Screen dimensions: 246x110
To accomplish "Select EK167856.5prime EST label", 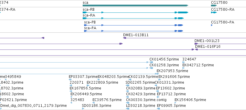I will tap(85, 88).
